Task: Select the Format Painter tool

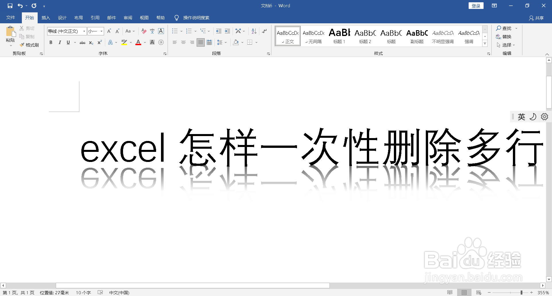Action: tap(30, 45)
